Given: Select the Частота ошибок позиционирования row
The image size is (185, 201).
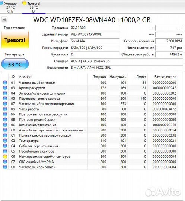Looking at the screenshot, I should point(90,103).
